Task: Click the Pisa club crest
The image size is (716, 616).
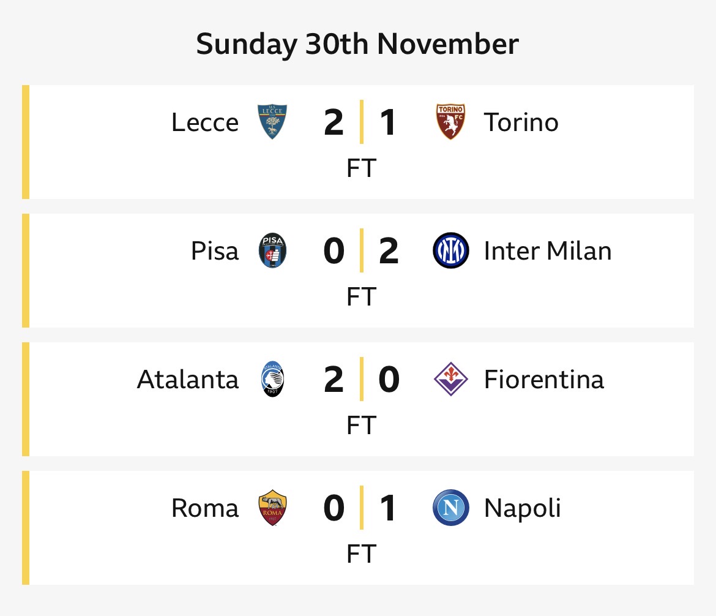Action: (x=272, y=250)
